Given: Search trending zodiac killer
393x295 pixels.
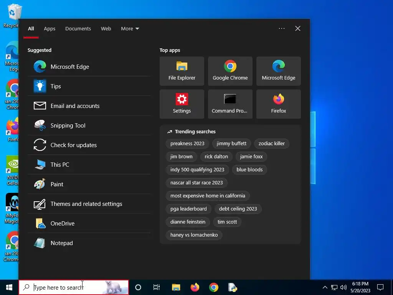Looking at the screenshot, I should pos(271,144).
